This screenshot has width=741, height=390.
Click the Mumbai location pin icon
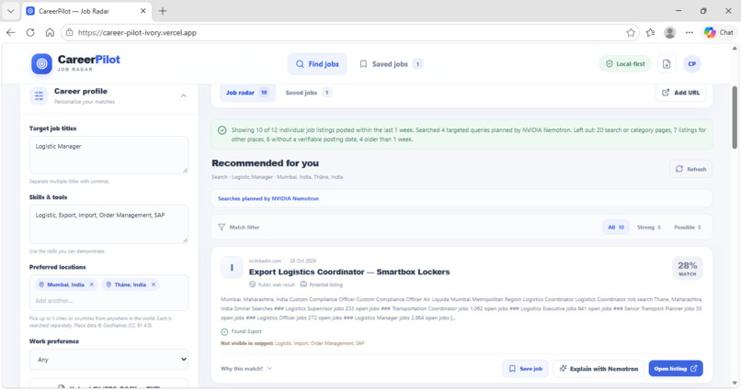click(41, 284)
